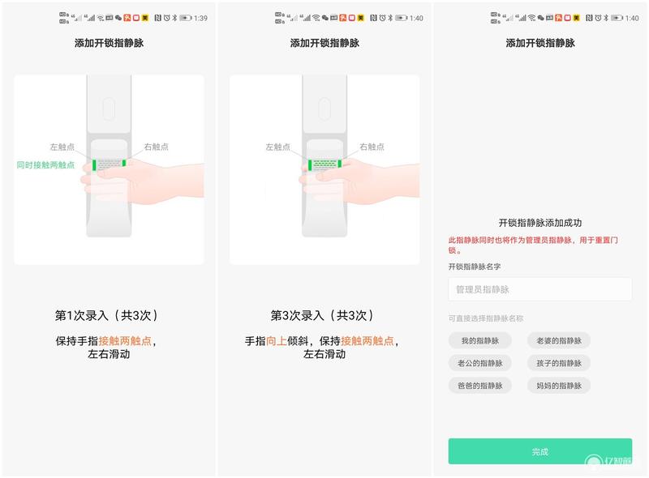Choose the 老婆的指静脉 name suggestion
This screenshot has width=649, height=478.
point(559,341)
